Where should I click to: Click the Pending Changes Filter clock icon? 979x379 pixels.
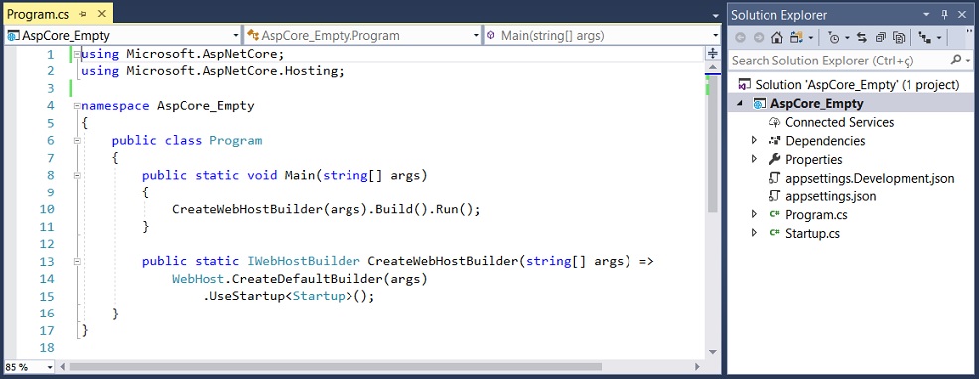[x=833, y=38]
